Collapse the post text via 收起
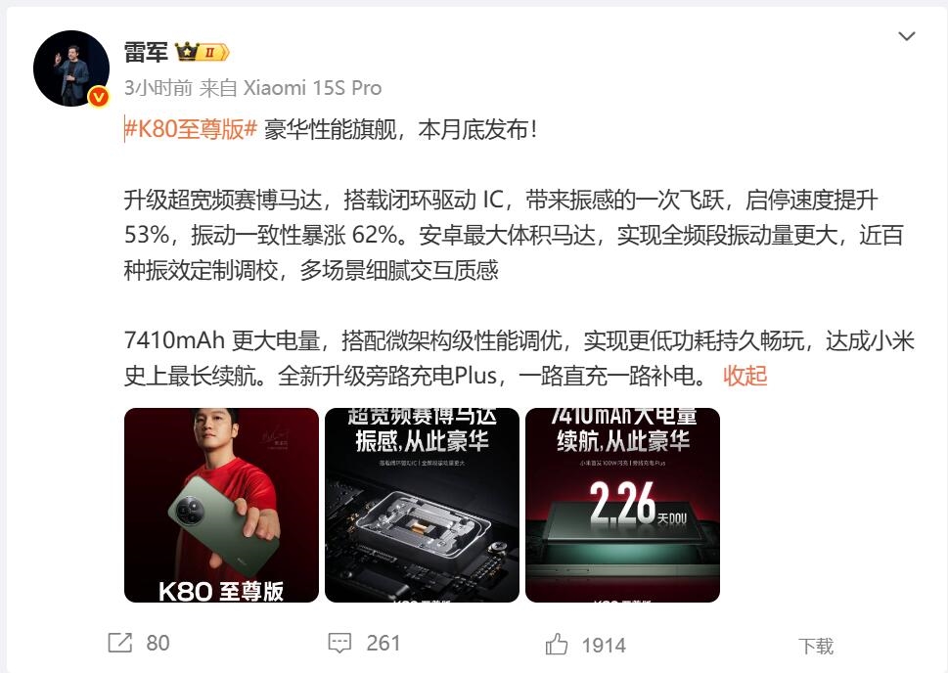This screenshot has width=948, height=673. click(745, 376)
